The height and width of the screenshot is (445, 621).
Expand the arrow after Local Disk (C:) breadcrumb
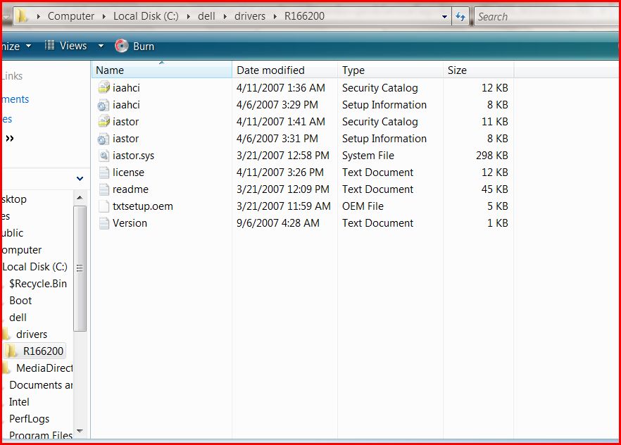click(189, 16)
